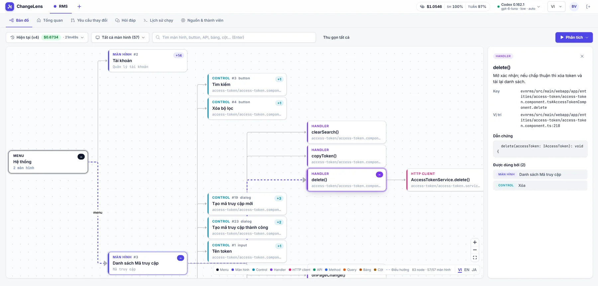Viewport: 598px width, 286px height.
Task: Open the Lịch sử chạy tab
Action: coord(158,20)
